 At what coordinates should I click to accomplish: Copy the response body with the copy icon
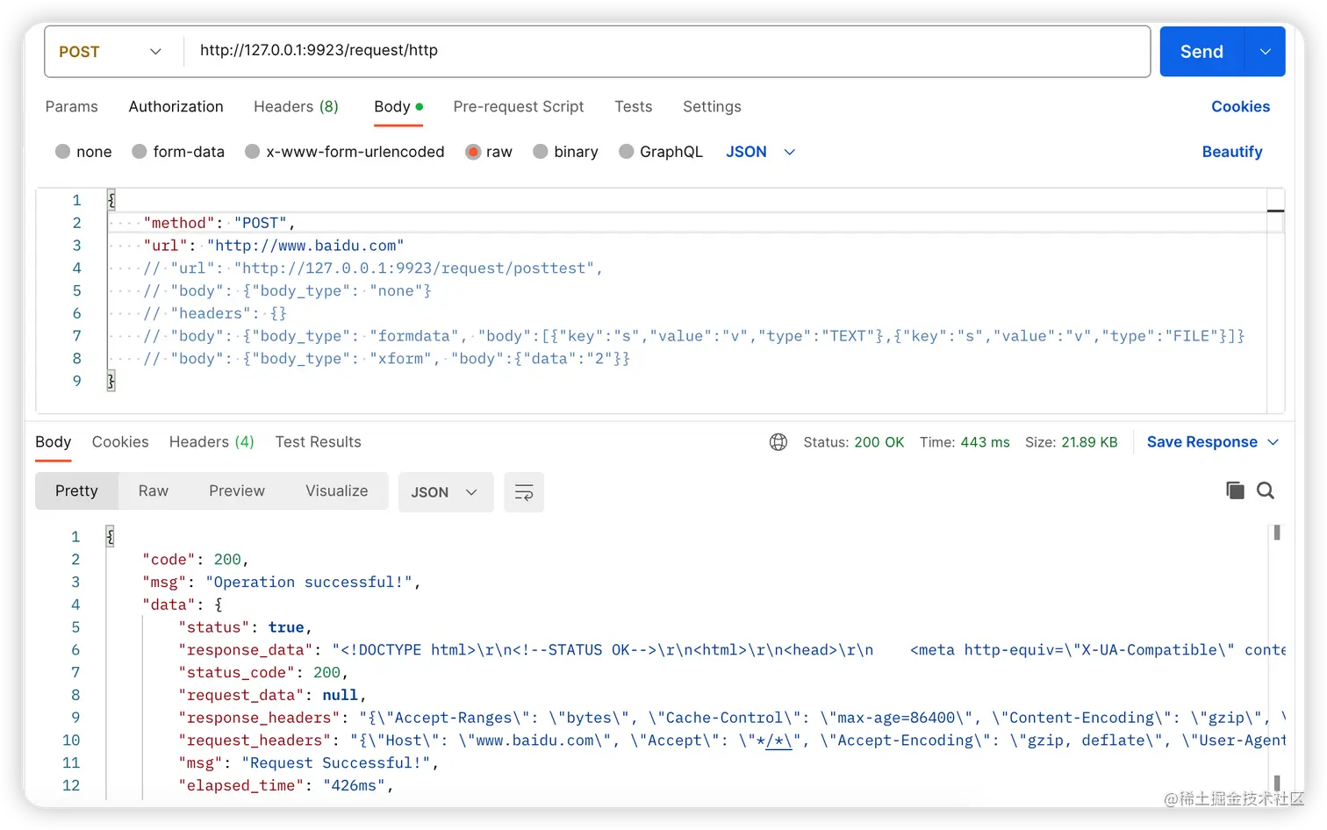pos(1235,490)
